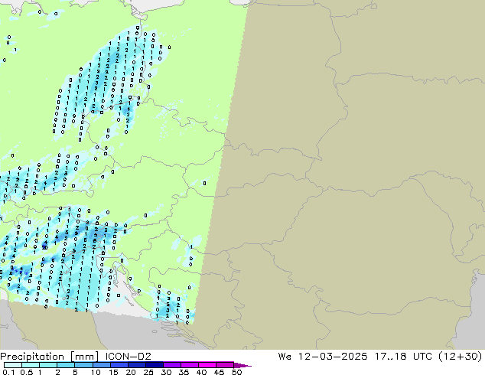Click the 1–2 mm legend swatch
The height and width of the screenshot is (375, 485).
(48, 365)
